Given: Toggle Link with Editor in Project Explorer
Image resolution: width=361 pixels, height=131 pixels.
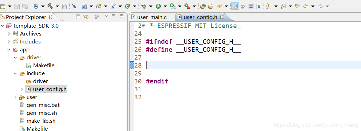Looking at the screenshot, I should (x=86, y=17).
